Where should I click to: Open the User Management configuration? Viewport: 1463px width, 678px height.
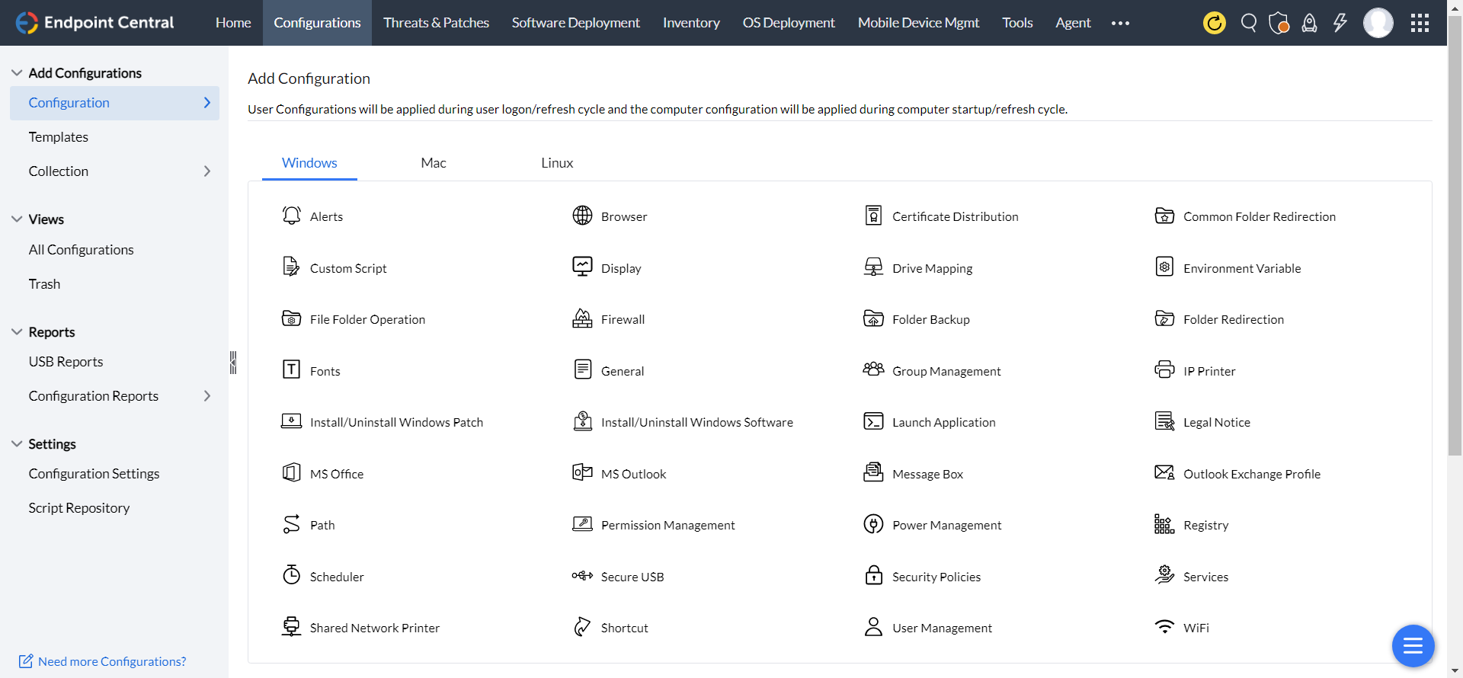pos(928,628)
